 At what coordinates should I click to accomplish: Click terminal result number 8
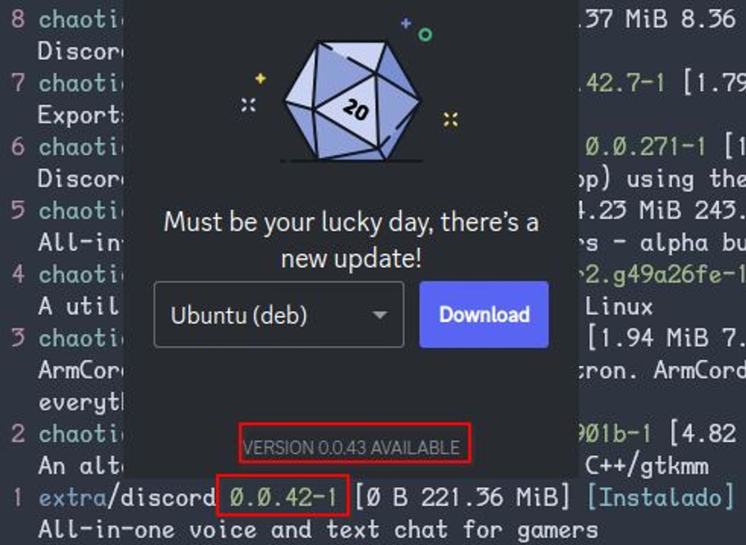18,19
